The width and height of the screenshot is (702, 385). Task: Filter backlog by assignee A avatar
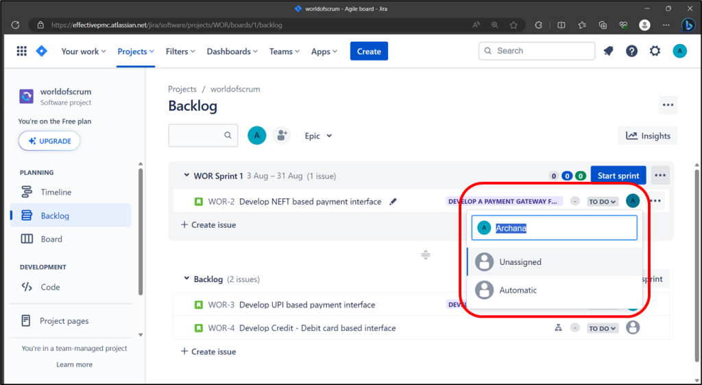coord(257,135)
